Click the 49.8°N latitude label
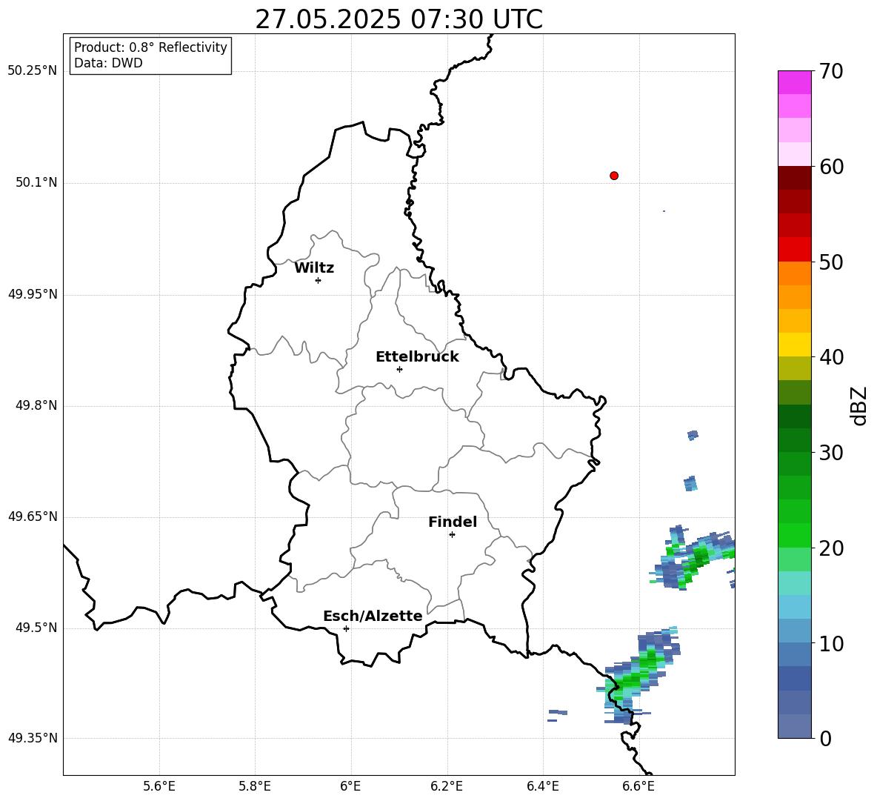This screenshot has width=877, height=801. pyautogui.click(x=36, y=405)
